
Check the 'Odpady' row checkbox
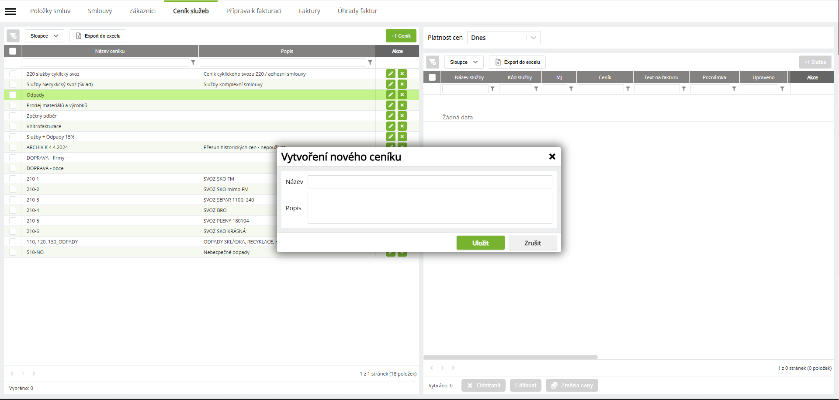click(x=13, y=95)
